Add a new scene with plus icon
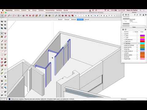 (126, 15)
